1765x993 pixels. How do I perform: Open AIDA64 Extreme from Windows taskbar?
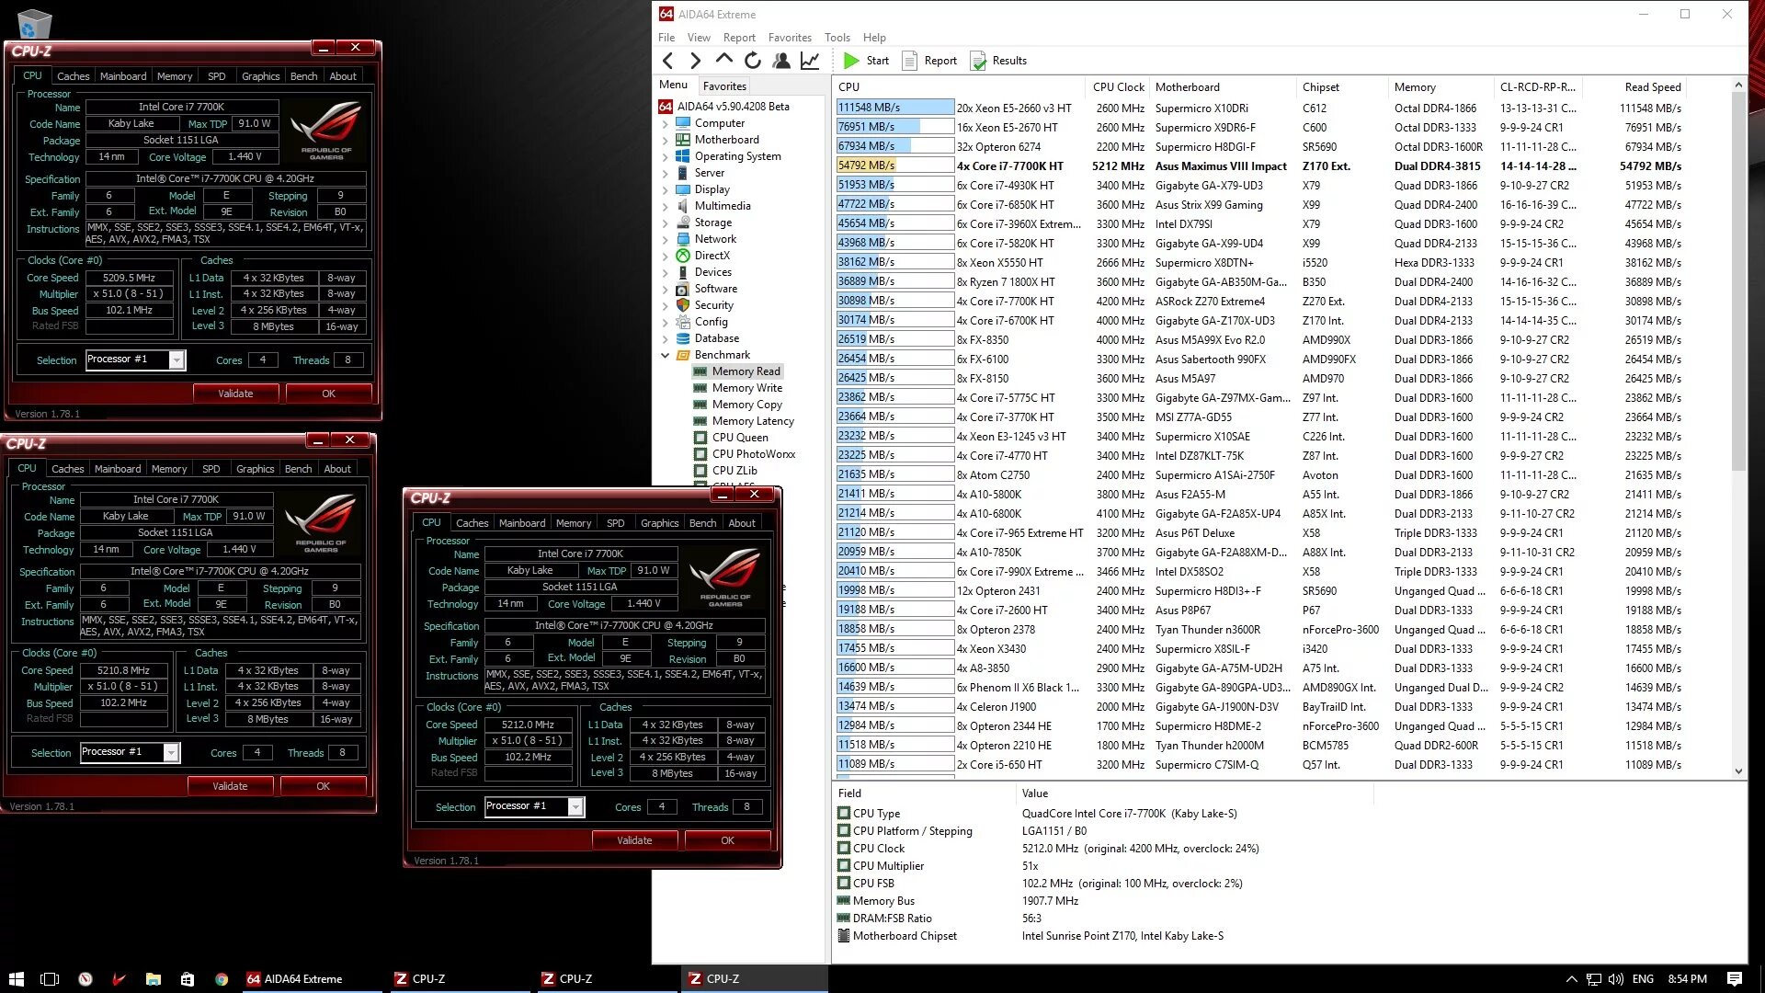tap(294, 979)
